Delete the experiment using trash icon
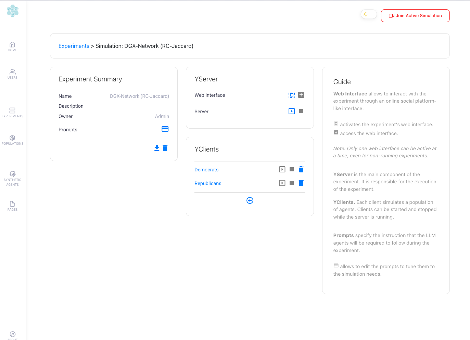The height and width of the screenshot is (340, 470). click(x=165, y=148)
